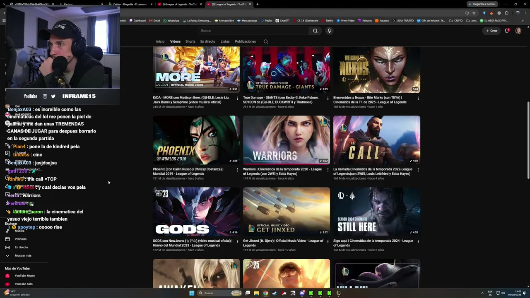The height and width of the screenshot is (298, 530).
Task: Open the video title 'Get Jinxed (ft. Djerv)'
Action: pos(283,243)
